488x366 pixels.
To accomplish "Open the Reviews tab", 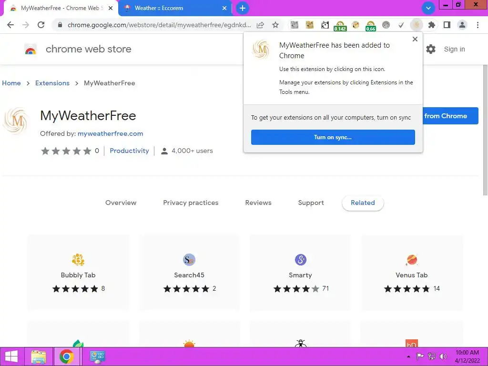I will click(258, 203).
